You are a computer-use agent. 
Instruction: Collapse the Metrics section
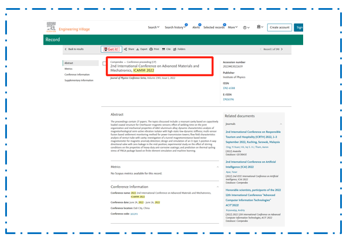(218, 167)
